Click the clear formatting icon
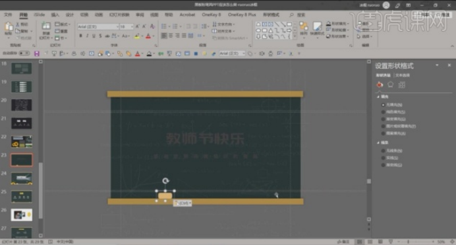The image size is (456, 245). (x=152, y=26)
